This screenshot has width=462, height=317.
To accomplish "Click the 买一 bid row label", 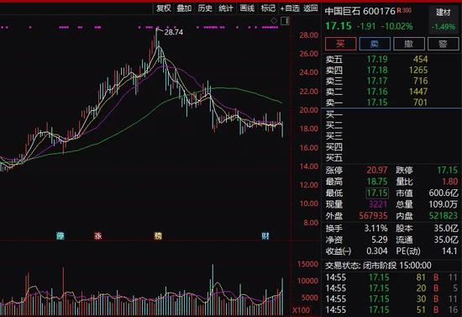I will [334, 114].
